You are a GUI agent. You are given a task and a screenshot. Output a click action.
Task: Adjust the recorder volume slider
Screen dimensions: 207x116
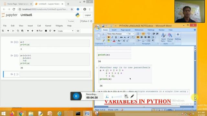(x=117, y=97)
